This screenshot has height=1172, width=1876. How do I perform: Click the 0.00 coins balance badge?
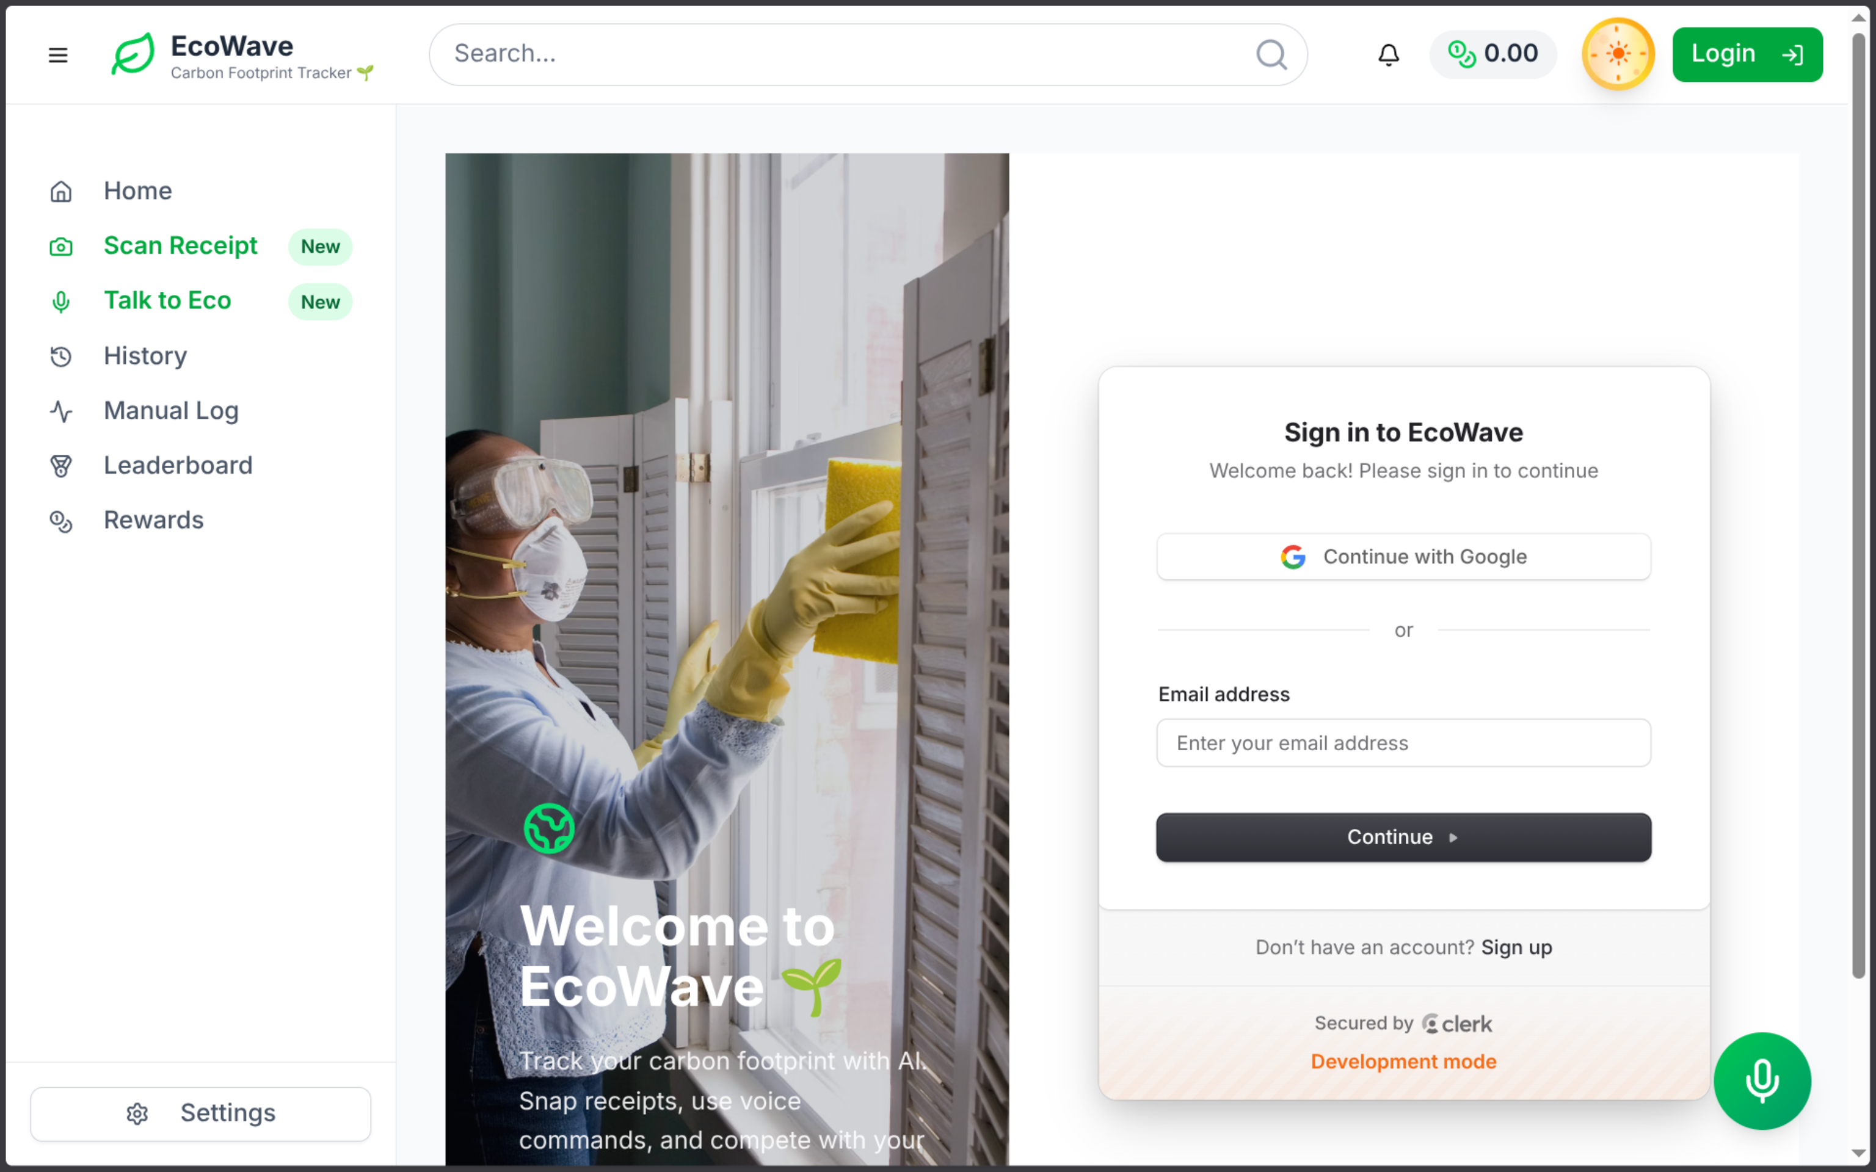tap(1493, 54)
